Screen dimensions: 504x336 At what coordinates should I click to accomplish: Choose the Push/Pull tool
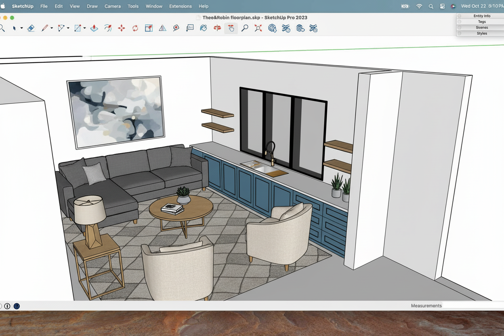coord(94,28)
